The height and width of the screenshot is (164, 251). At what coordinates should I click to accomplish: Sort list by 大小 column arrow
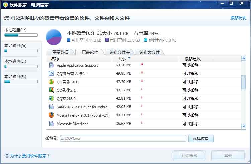tap(129, 59)
